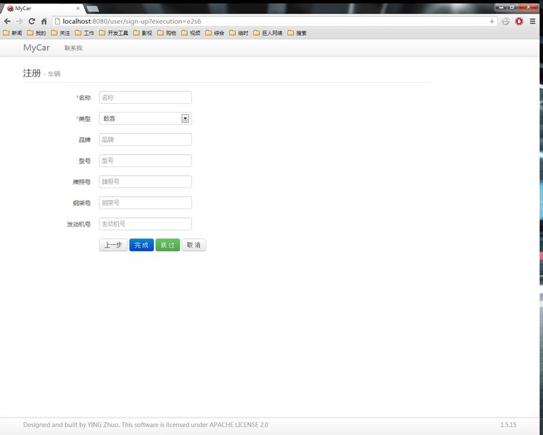Click the 型号 input field
The image size is (543, 435).
[145, 161]
